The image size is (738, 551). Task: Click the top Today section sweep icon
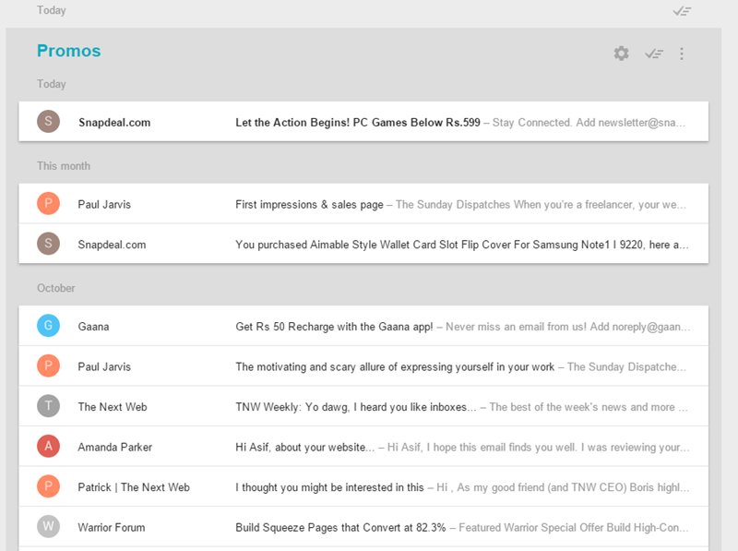(682, 11)
